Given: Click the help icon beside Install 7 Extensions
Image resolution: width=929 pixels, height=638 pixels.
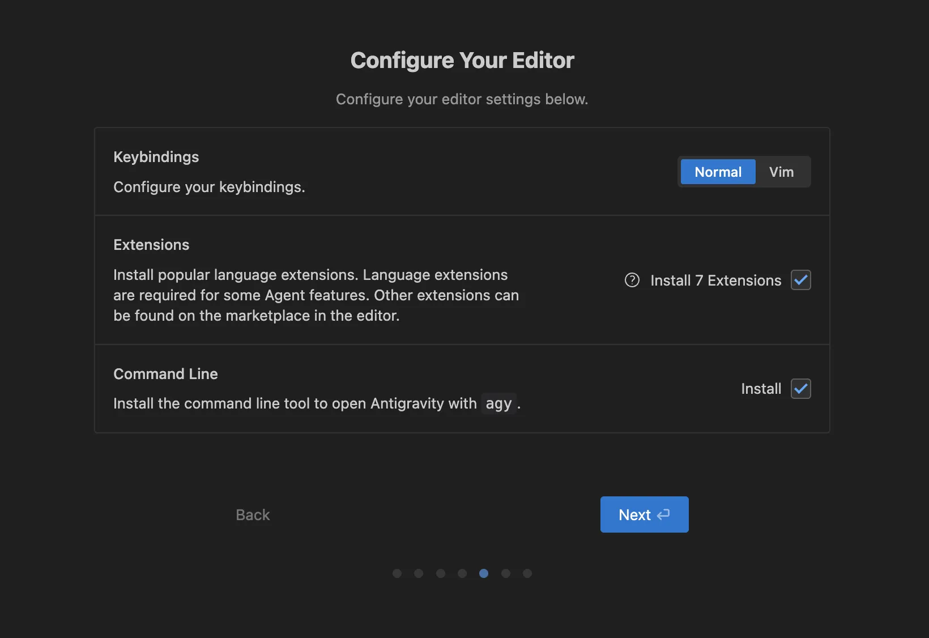Looking at the screenshot, I should 632,280.
